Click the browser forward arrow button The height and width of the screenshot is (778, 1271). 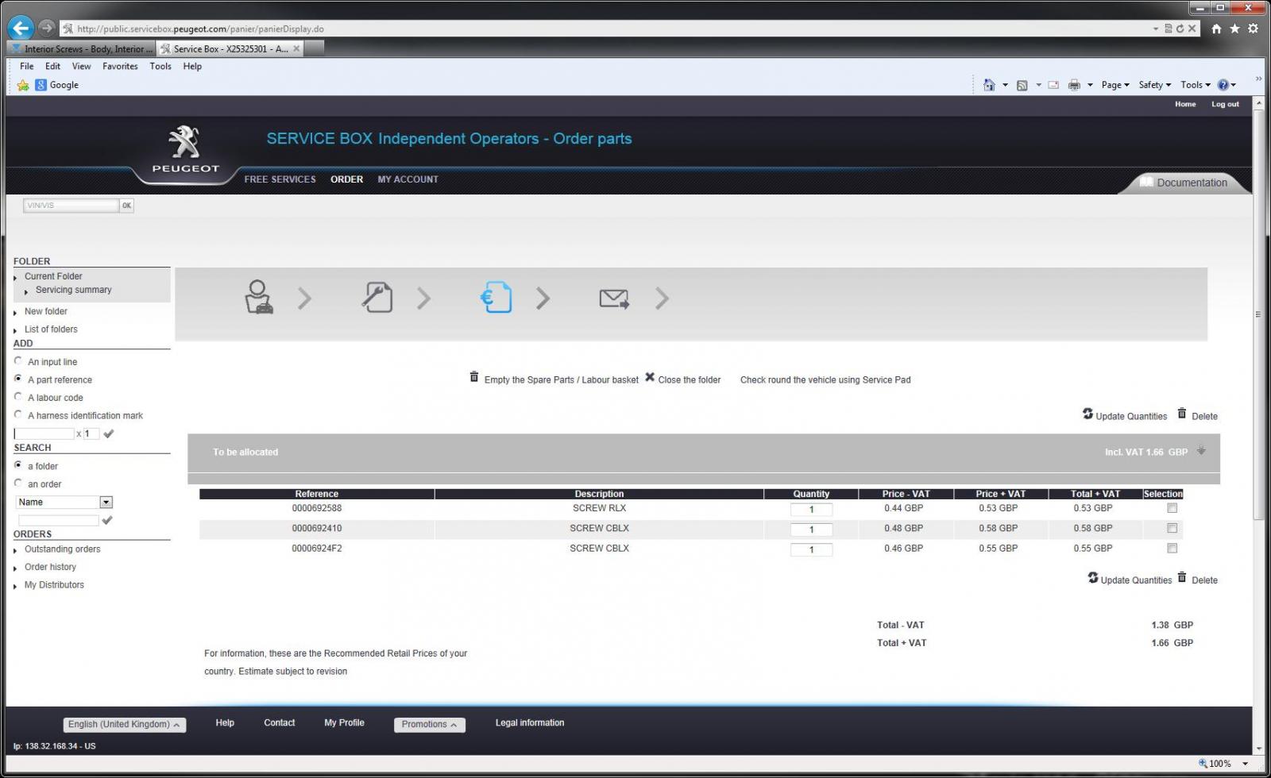pos(47,28)
